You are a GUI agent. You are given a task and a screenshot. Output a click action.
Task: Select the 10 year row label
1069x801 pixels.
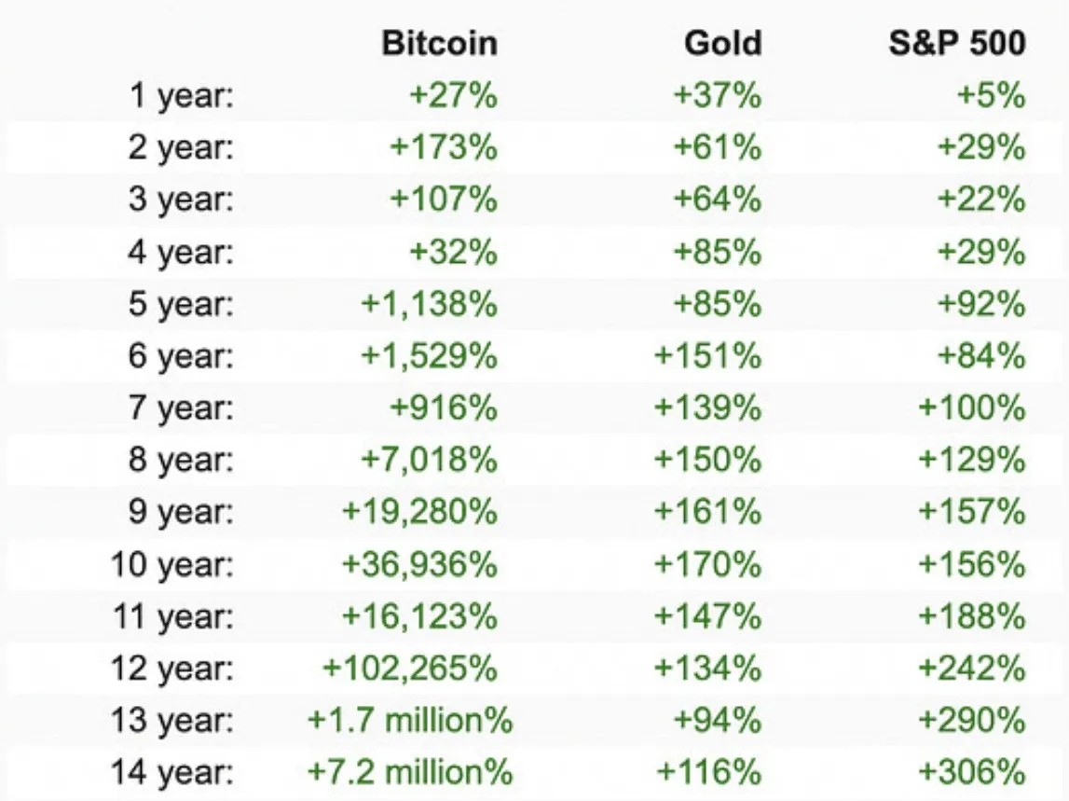point(172,565)
